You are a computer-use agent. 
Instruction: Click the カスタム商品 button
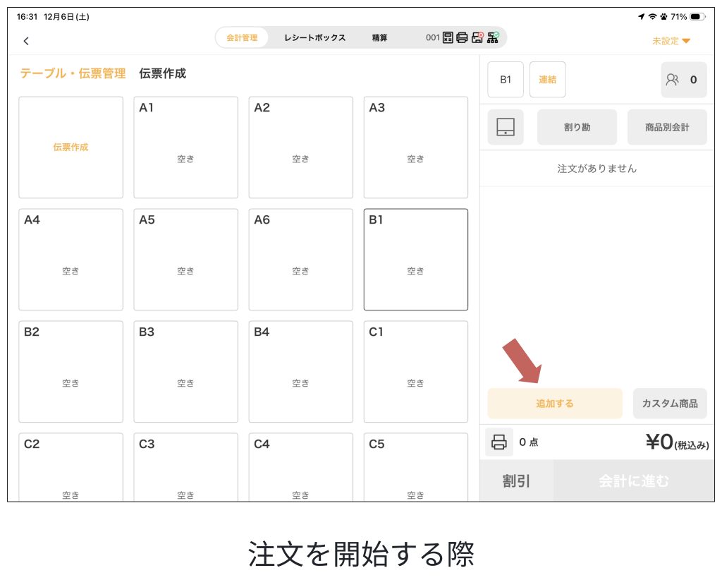click(669, 404)
